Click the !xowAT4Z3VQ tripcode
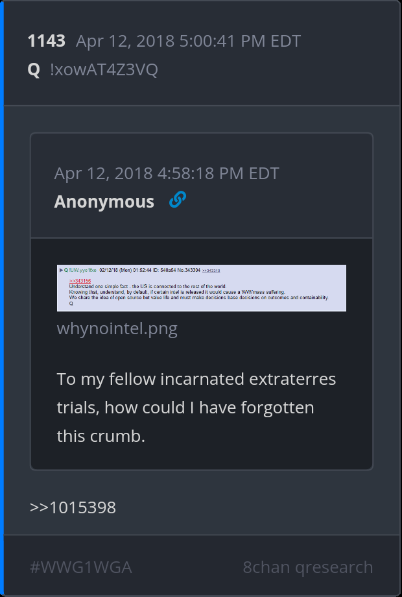The height and width of the screenshot is (597, 402). tap(104, 69)
